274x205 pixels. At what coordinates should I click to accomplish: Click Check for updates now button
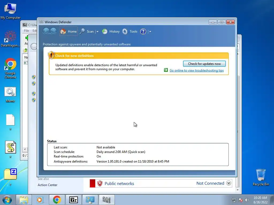(204, 64)
